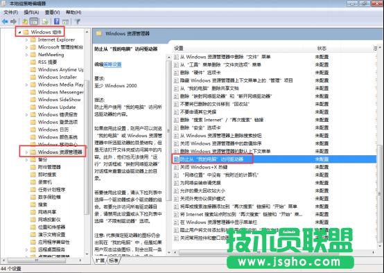Click the gray Forward arrow toolbar icon
This screenshot has width=384, height=273.
tap(13, 21)
